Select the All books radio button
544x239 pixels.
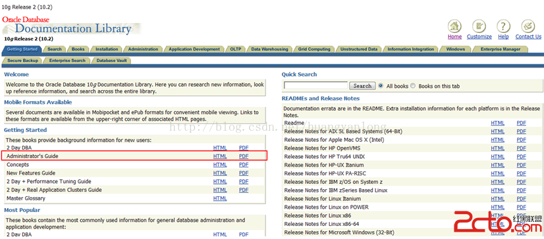[381, 86]
